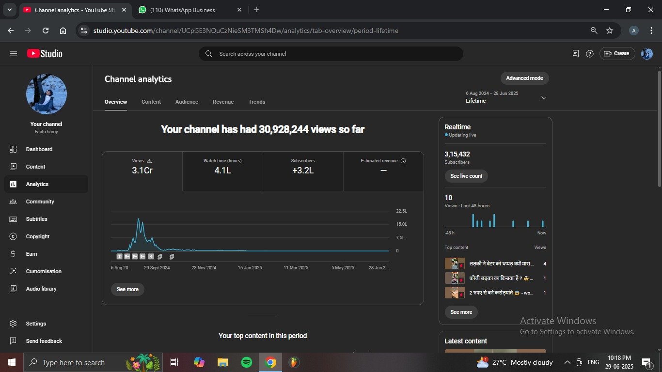This screenshot has width=662, height=372.
Task: Go to the Chrome home page
Action: [x=63, y=31]
